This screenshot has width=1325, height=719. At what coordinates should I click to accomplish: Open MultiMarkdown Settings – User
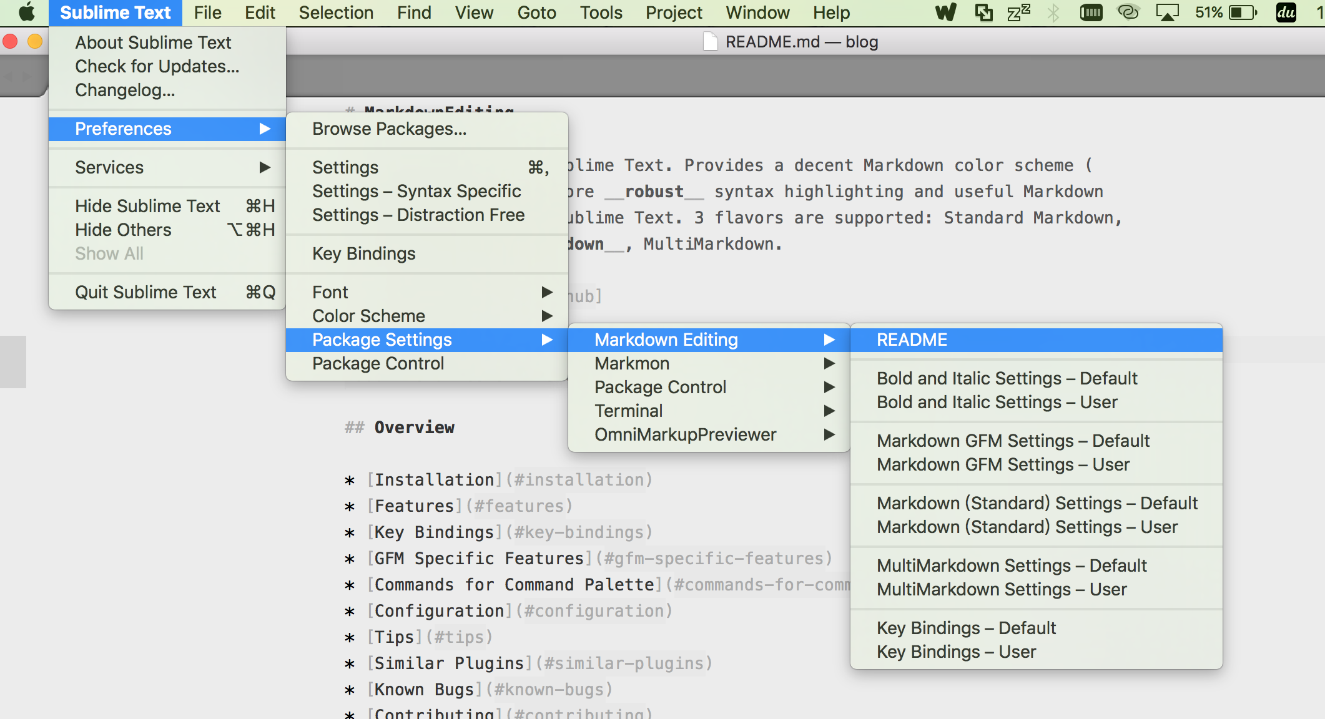tap(1037, 589)
